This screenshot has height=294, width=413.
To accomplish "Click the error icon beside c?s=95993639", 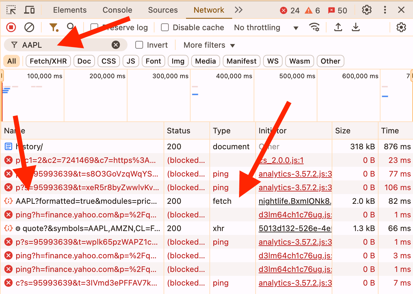I will [8, 283].
